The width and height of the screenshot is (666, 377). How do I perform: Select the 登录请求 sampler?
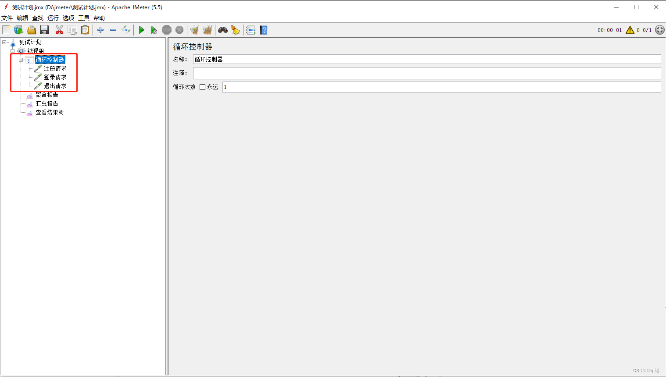tap(55, 77)
